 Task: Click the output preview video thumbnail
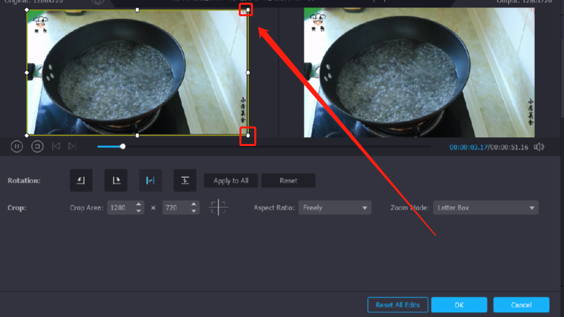coord(419,72)
